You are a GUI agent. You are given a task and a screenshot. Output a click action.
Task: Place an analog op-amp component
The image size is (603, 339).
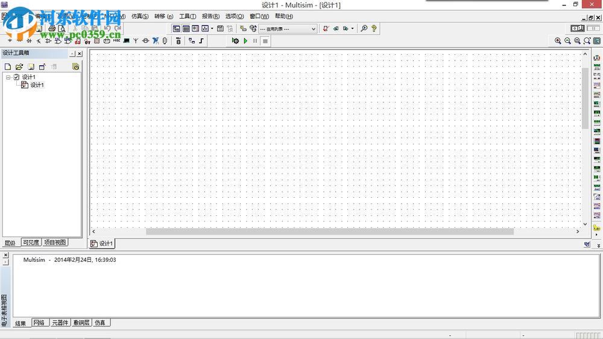pyautogui.click(x=48, y=40)
